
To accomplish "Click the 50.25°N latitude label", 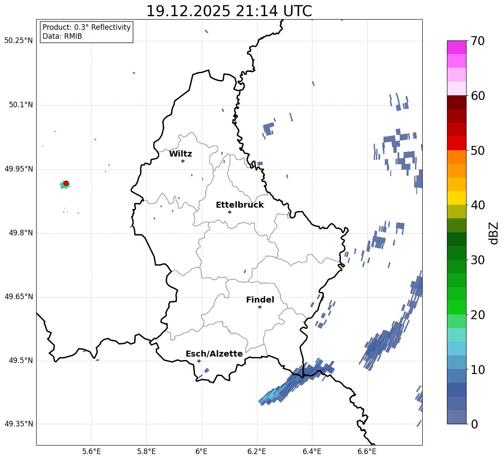I will click(x=19, y=41).
